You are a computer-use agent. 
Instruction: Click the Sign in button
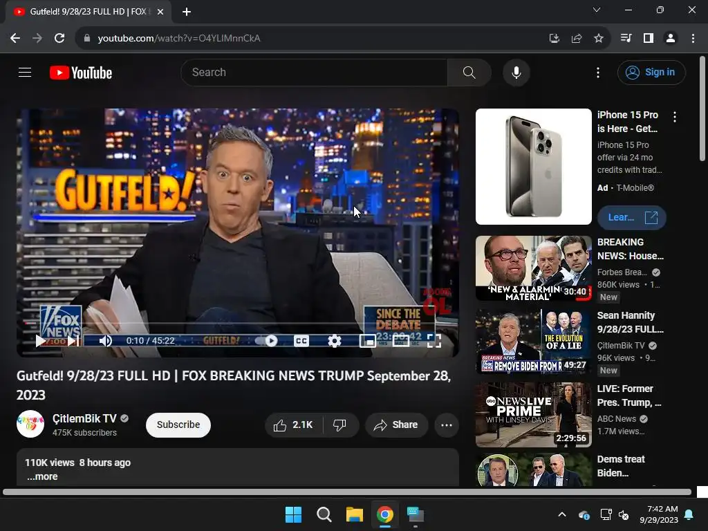651,72
